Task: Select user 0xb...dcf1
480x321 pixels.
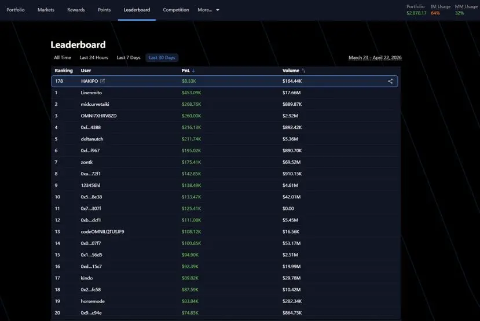Action: 90,220
